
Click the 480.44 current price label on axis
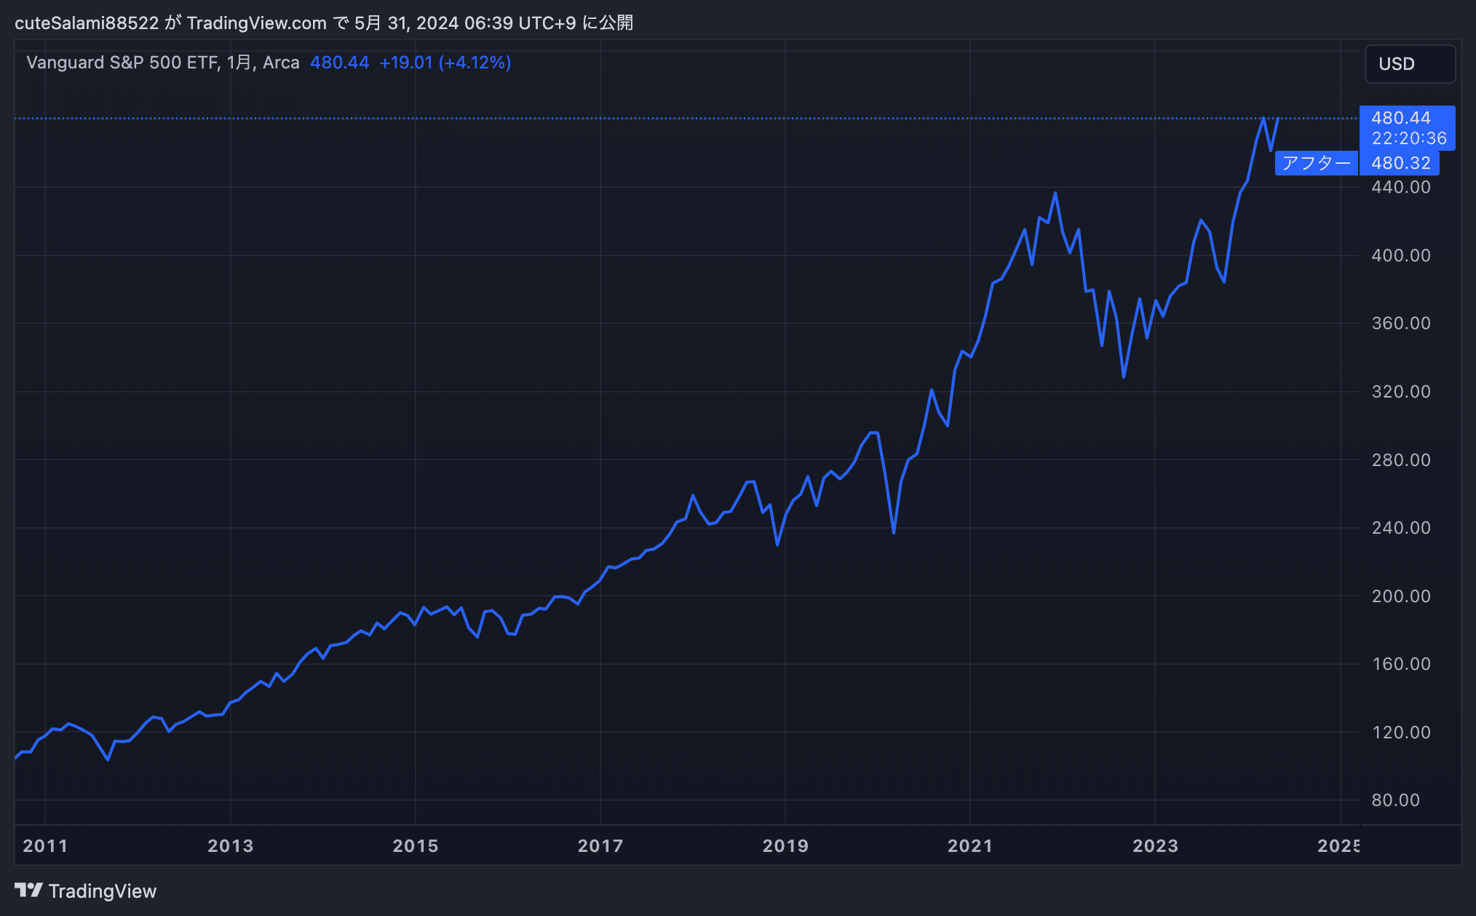[1401, 118]
